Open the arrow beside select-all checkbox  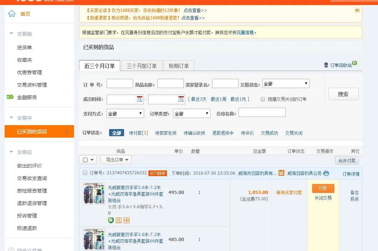tap(92, 160)
